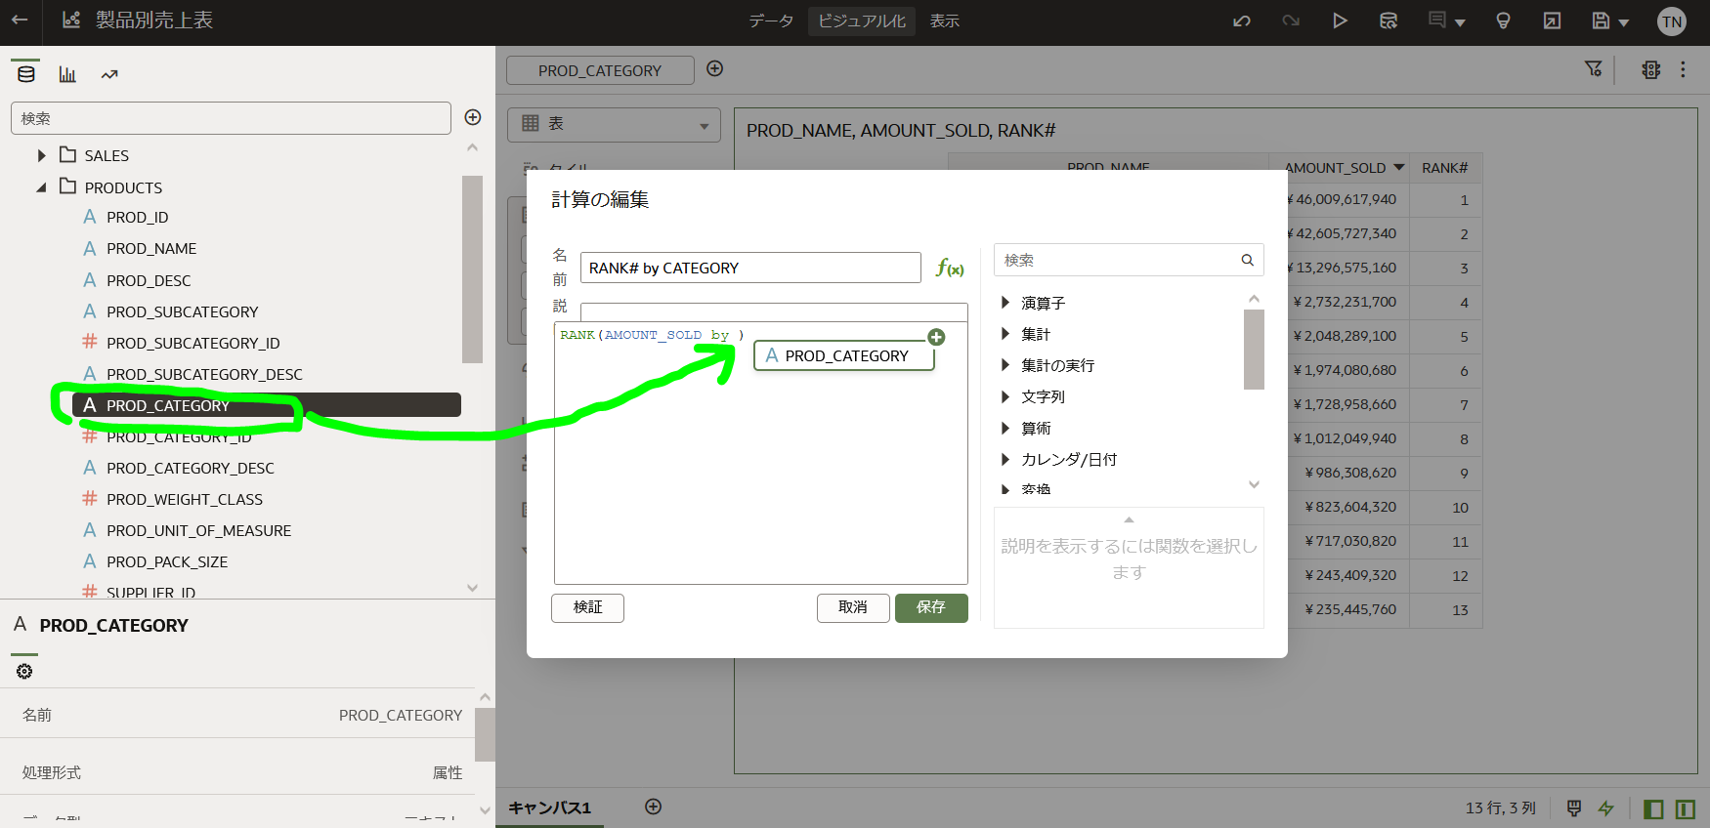Expand the 集計 function category
Screen dimensions: 1710x828
click(1005, 334)
